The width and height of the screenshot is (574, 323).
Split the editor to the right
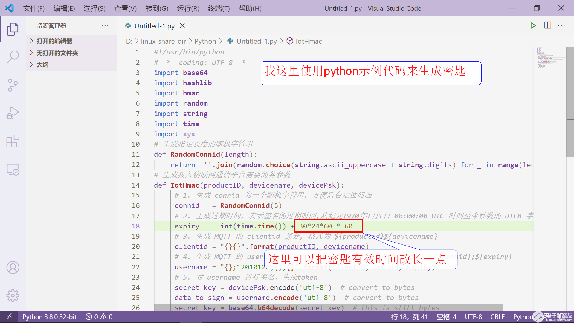(547, 25)
